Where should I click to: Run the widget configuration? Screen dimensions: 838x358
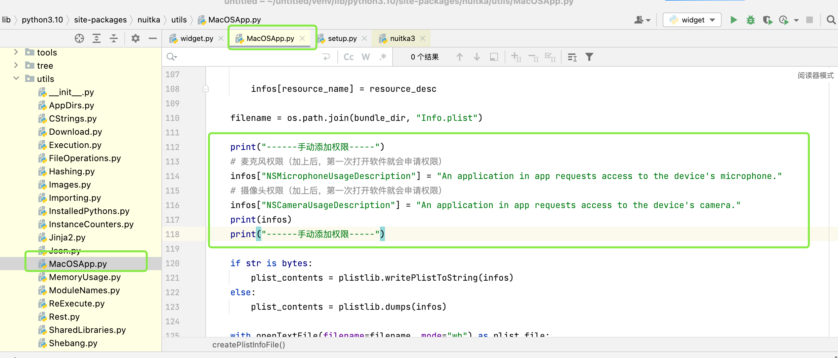733,20
